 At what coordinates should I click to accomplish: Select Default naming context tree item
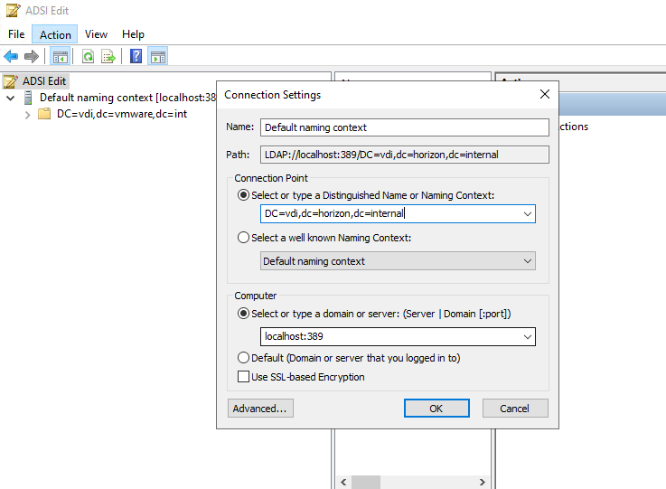pos(127,98)
